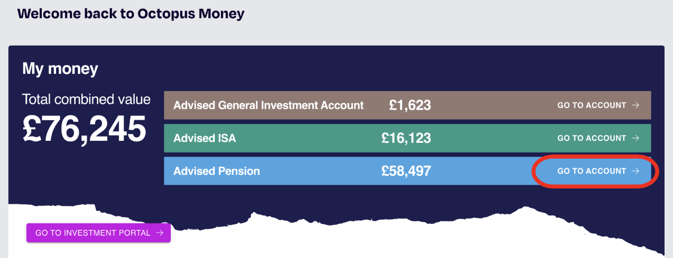The image size is (673, 258).
Task: Click the arrow icon in Advised ISA row
Action: pyautogui.click(x=636, y=138)
